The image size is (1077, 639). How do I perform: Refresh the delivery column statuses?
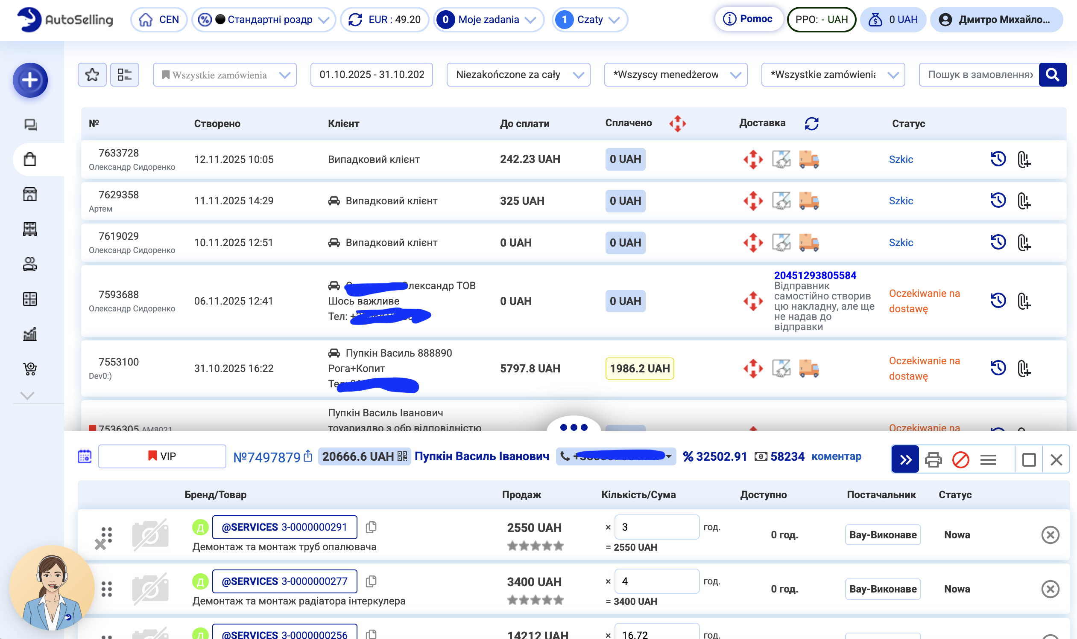click(811, 124)
